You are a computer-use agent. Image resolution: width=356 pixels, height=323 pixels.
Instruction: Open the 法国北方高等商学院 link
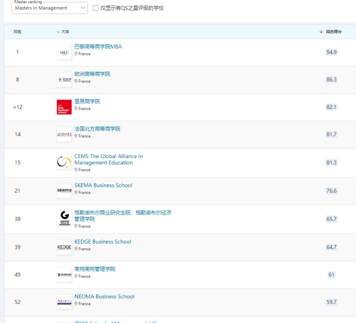point(97,129)
